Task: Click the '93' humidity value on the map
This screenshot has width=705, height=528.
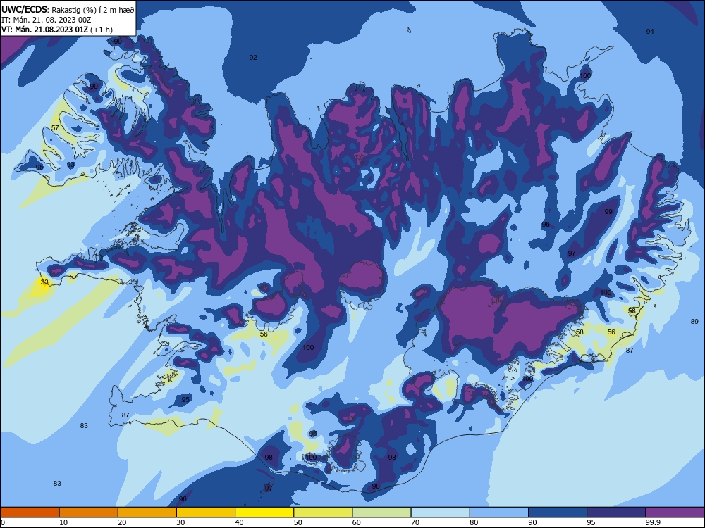Action: 70,165
